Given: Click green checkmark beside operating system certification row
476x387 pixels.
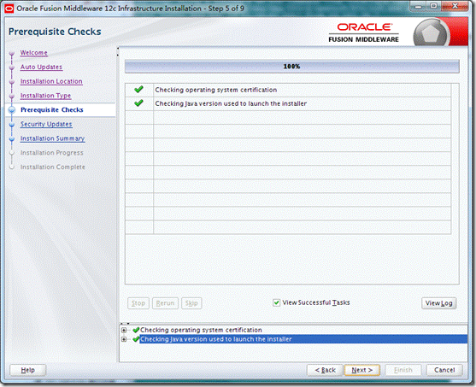Looking at the screenshot, I should coord(138,90).
